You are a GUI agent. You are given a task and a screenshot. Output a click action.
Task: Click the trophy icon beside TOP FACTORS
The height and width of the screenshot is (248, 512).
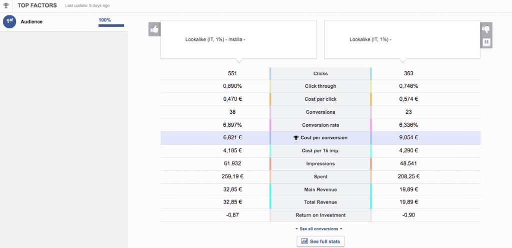pos(6,5)
